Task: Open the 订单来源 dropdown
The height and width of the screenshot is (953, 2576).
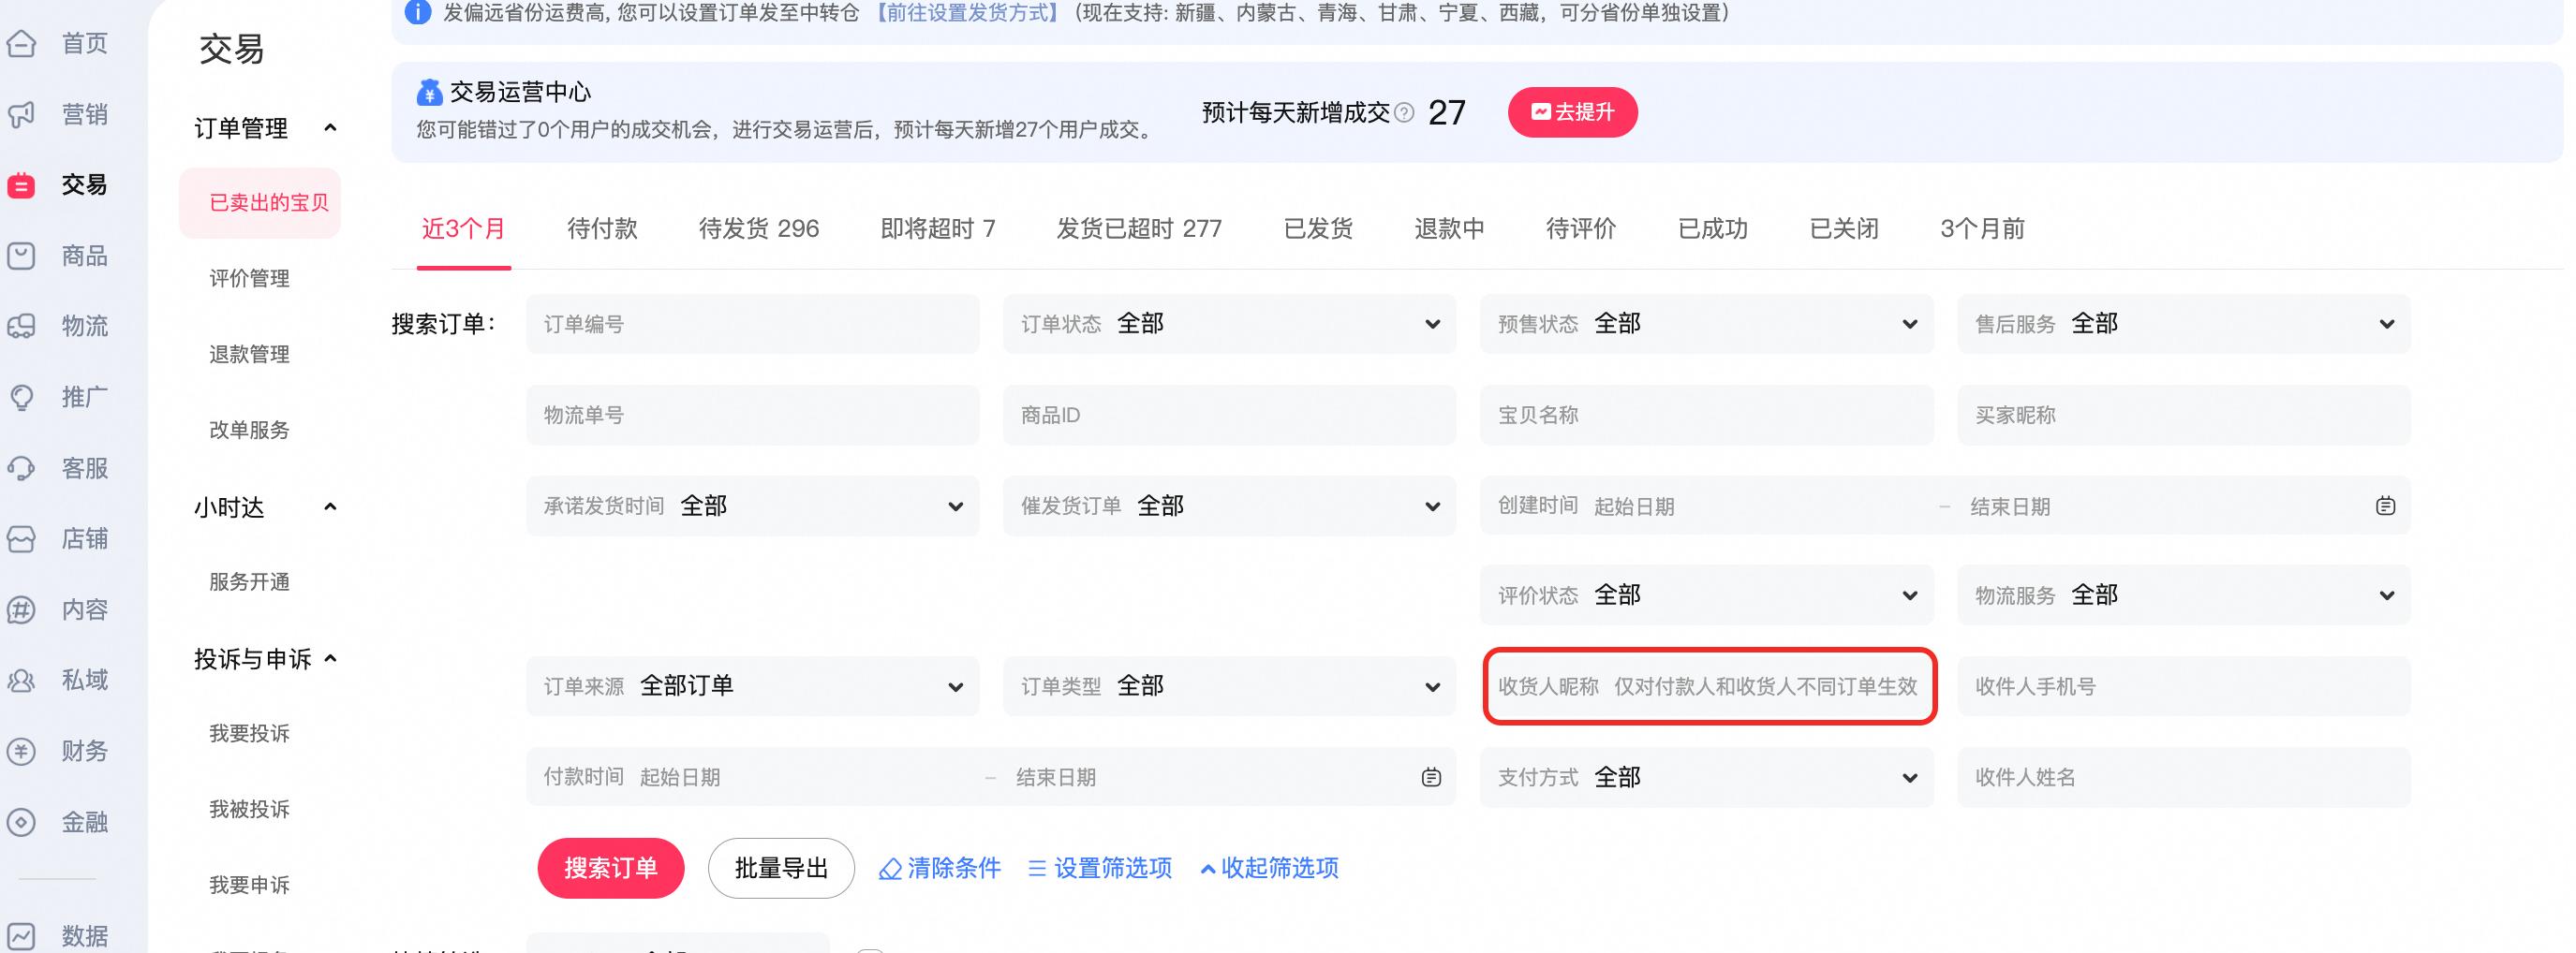Action: (753, 686)
